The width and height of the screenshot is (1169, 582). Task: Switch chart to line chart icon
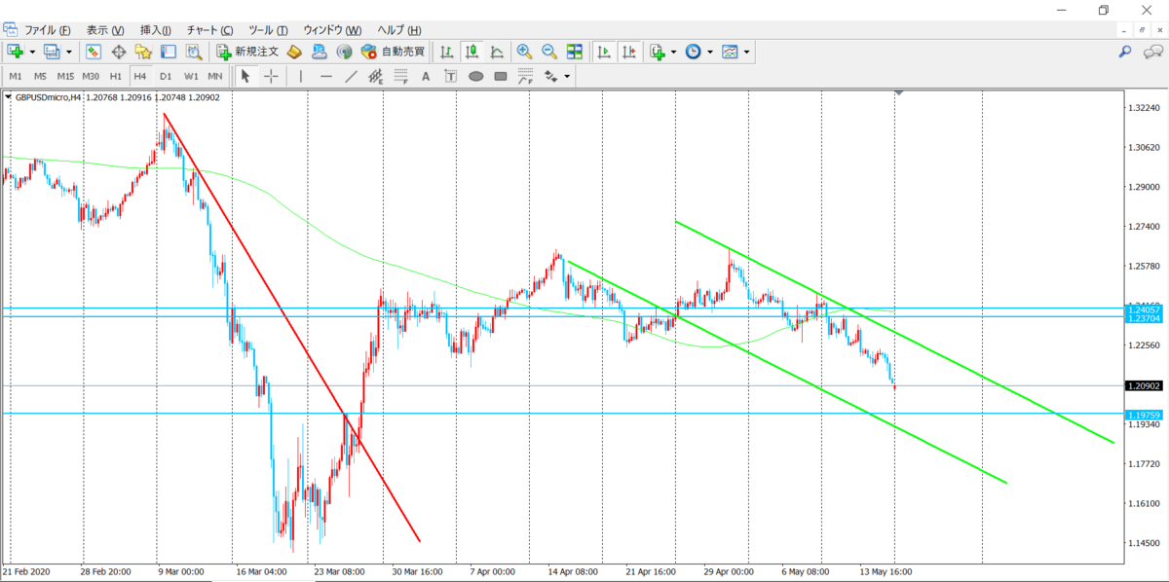pos(497,52)
